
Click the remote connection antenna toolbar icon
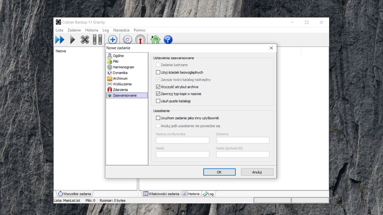coord(141,39)
